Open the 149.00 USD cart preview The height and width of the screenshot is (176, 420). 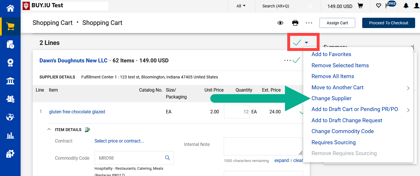pyautogui.click(x=345, y=6)
